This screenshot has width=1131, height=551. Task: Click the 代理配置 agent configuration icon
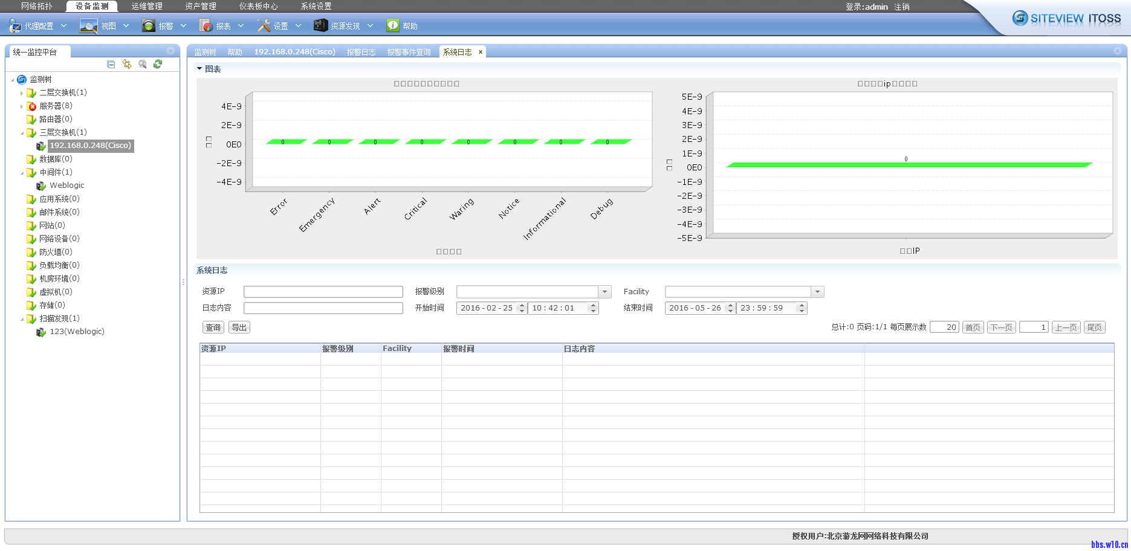(15, 26)
